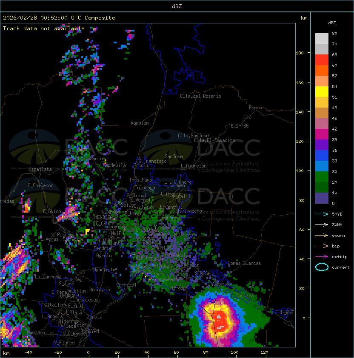Click the 'TUPUNGATO' place label

(69, 295)
